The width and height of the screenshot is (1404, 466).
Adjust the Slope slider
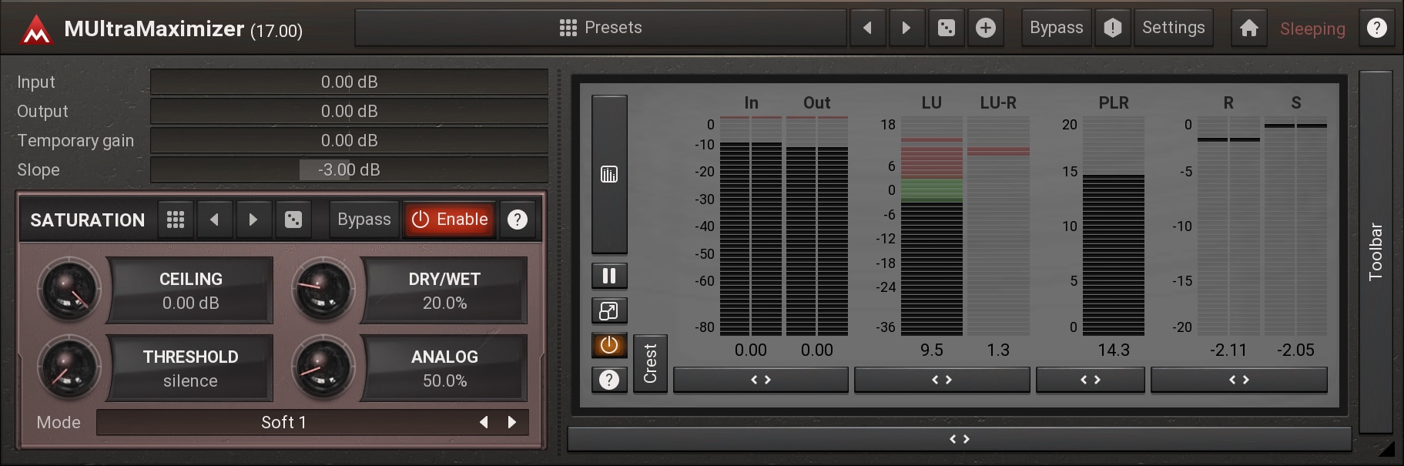point(349,169)
